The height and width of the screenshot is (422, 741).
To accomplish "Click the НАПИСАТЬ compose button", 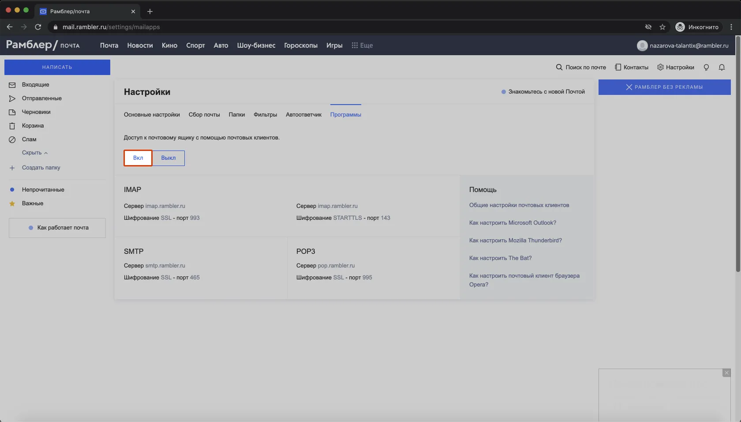I will [57, 68].
